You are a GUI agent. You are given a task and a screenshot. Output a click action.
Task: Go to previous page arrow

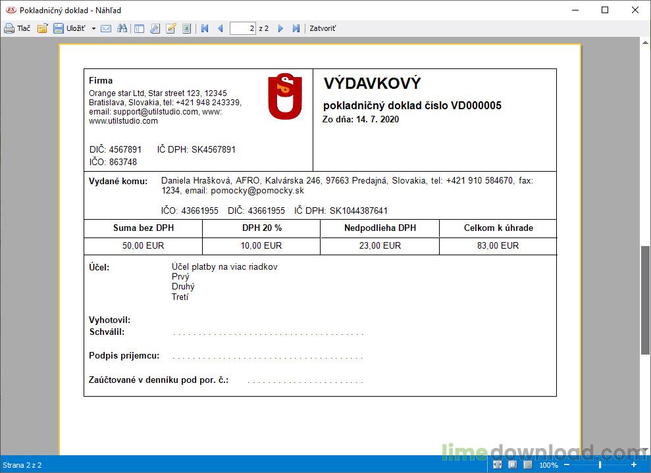[x=221, y=29]
